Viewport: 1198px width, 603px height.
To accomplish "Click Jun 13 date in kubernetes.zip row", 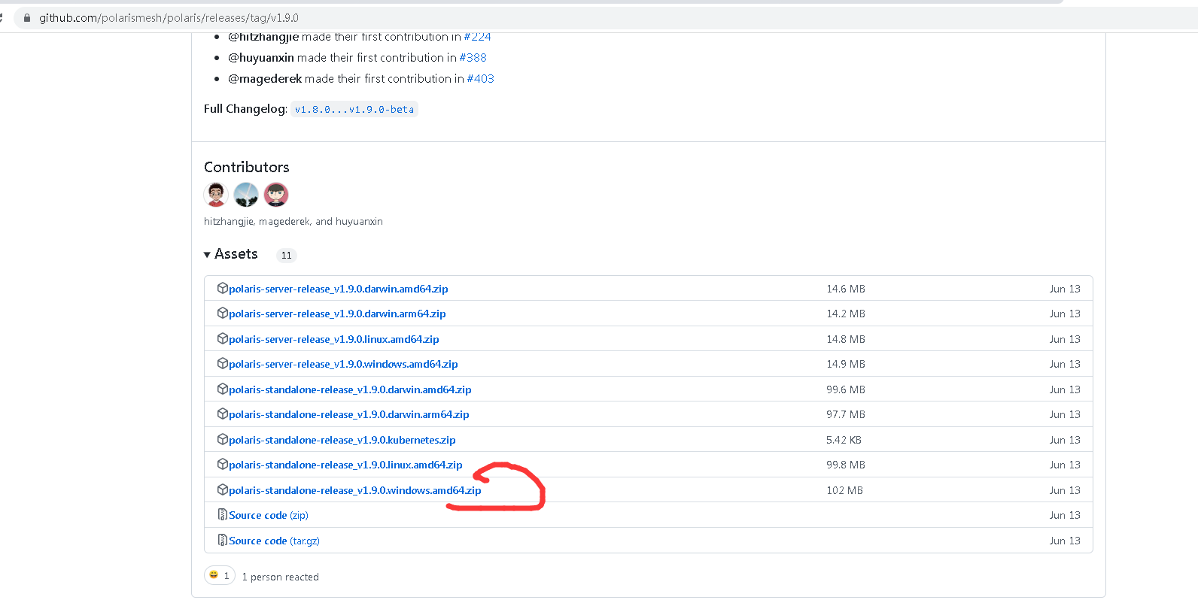I will (1065, 440).
